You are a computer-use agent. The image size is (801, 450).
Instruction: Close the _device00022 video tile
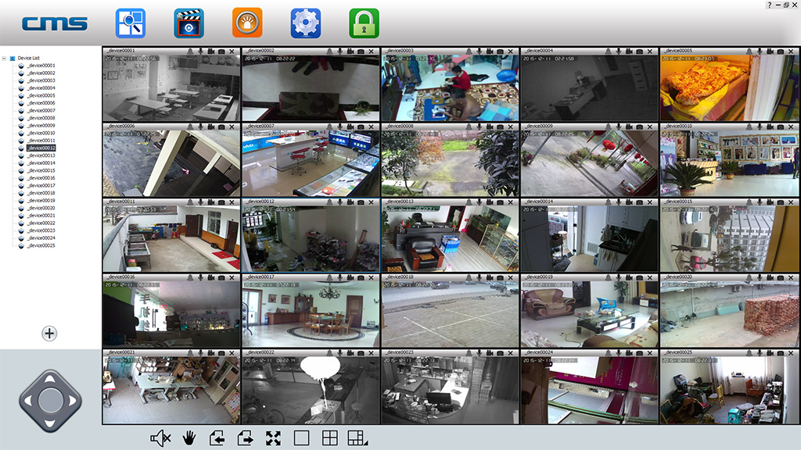click(x=372, y=353)
